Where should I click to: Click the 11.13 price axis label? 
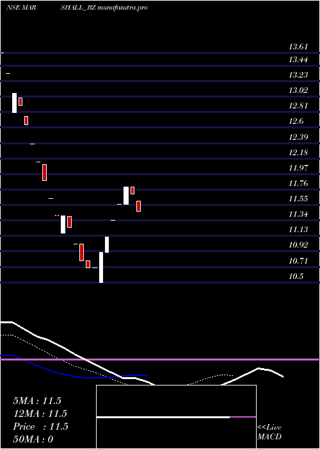pyautogui.click(x=298, y=230)
